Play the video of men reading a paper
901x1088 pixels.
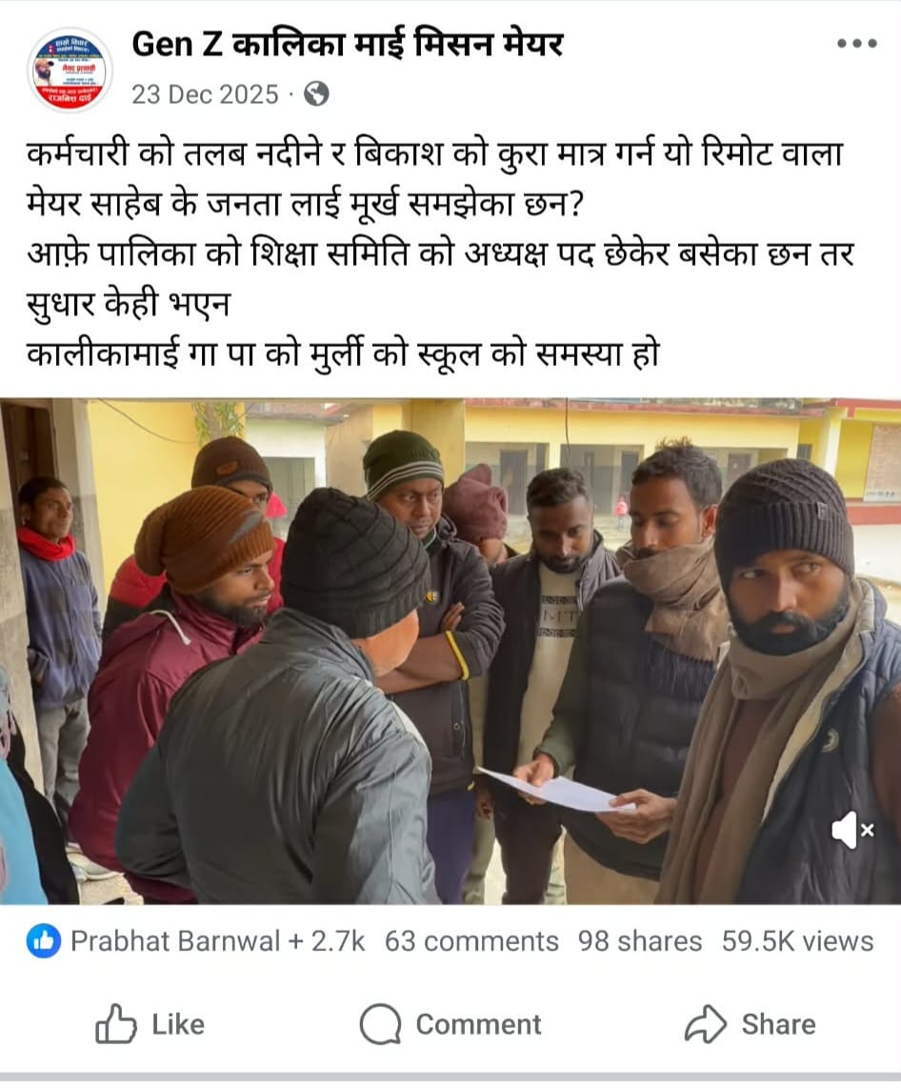click(450, 651)
